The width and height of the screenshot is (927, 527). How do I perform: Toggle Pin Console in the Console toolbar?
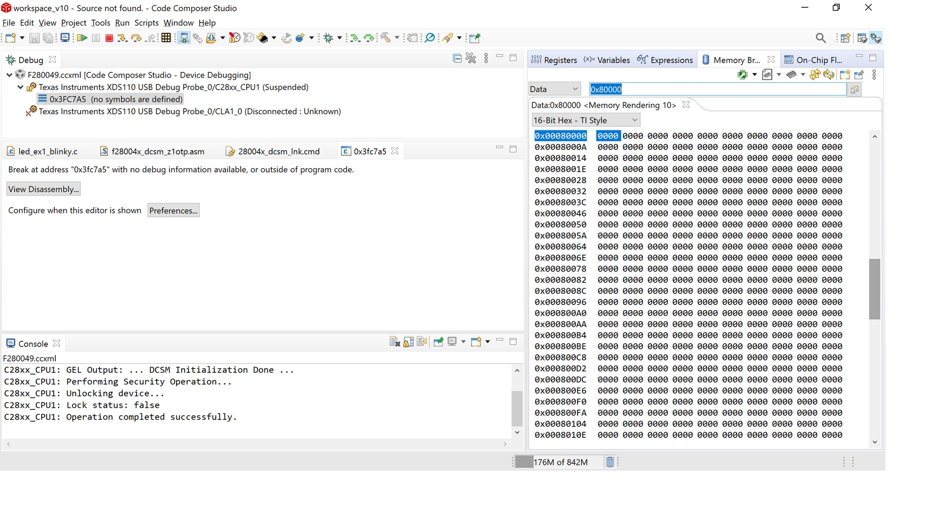click(439, 342)
